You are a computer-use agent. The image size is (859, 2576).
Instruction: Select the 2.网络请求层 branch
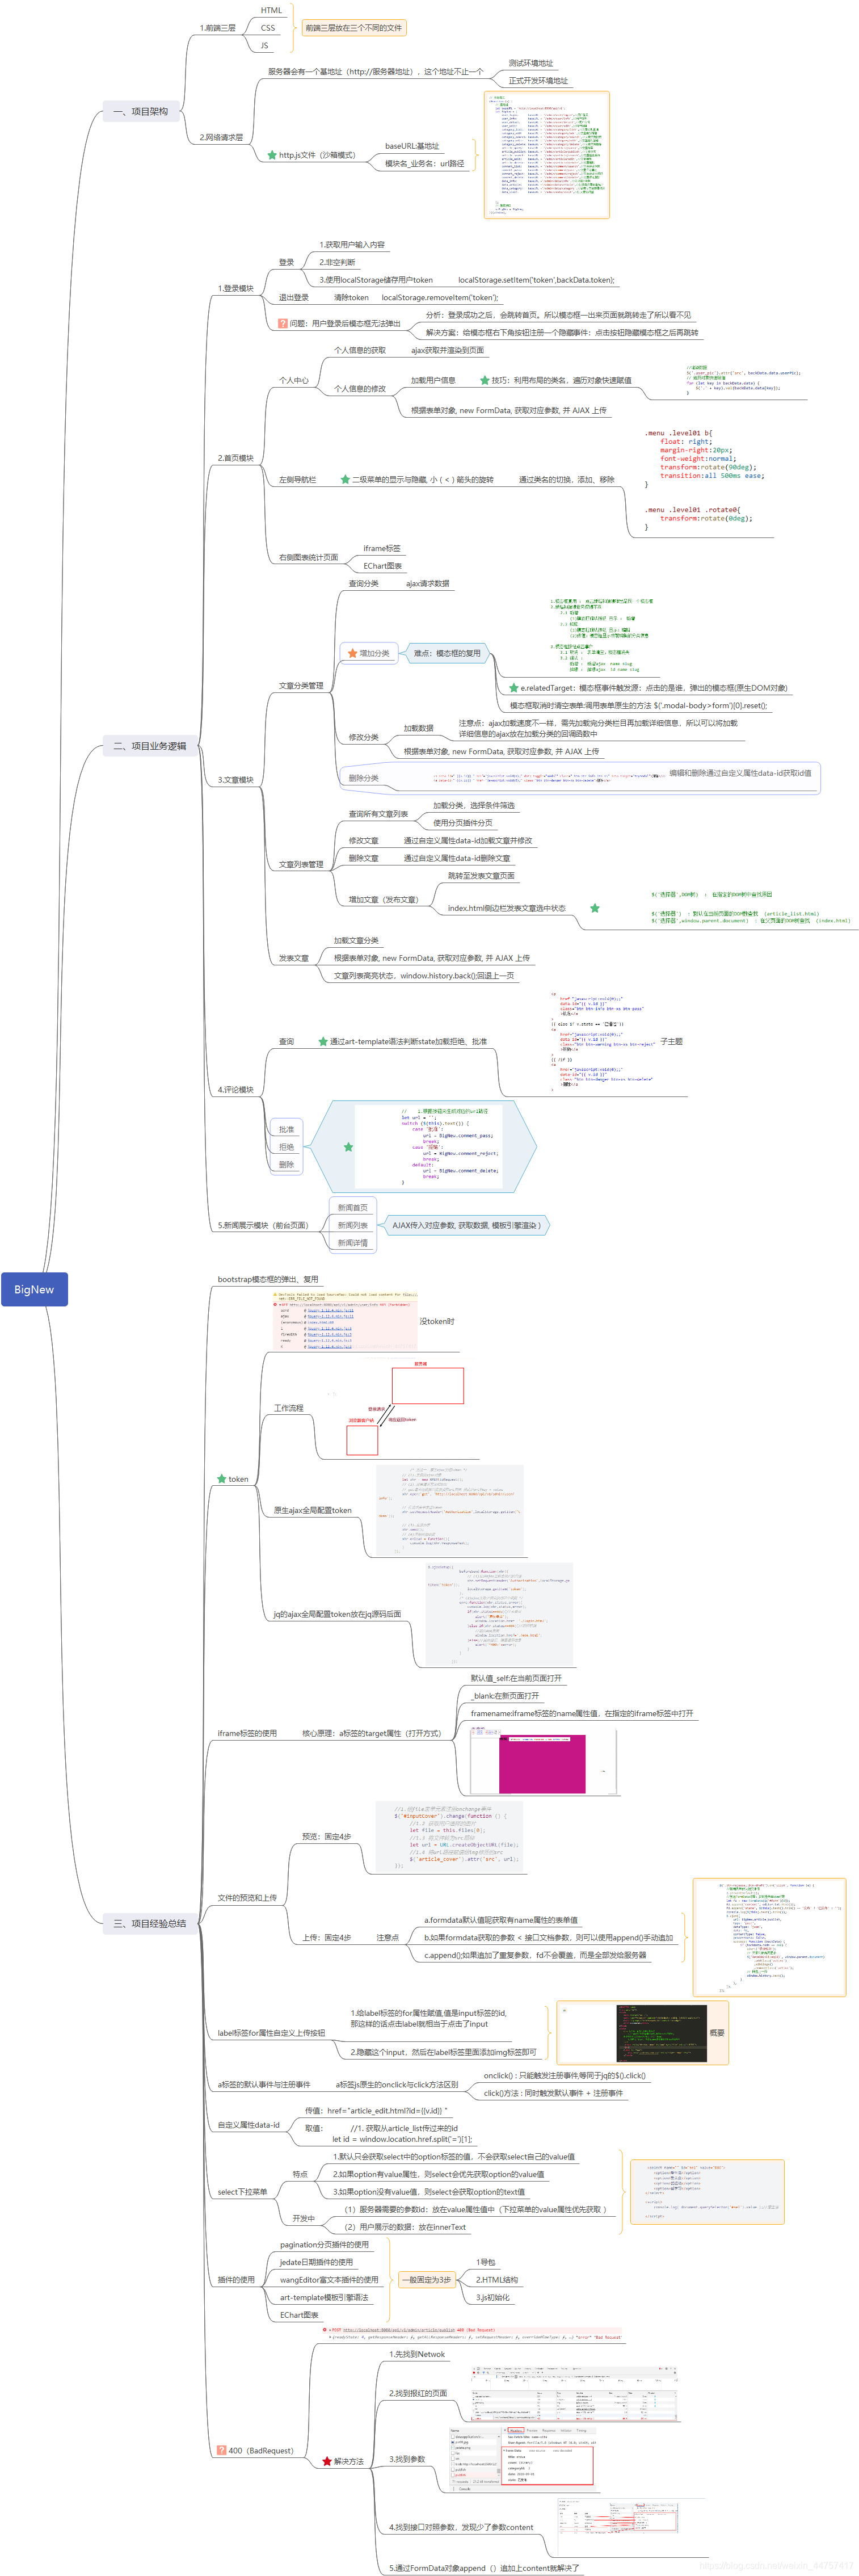pos(221,137)
